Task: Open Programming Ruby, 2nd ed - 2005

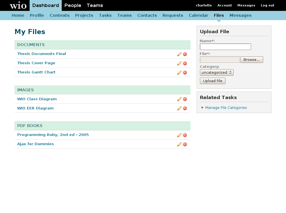Action: (53, 135)
